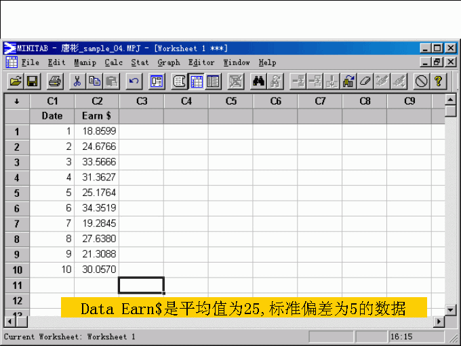The height and width of the screenshot is (346, 461).
Task: Click the Open file folder icon
Action: [x=15, y=81]
